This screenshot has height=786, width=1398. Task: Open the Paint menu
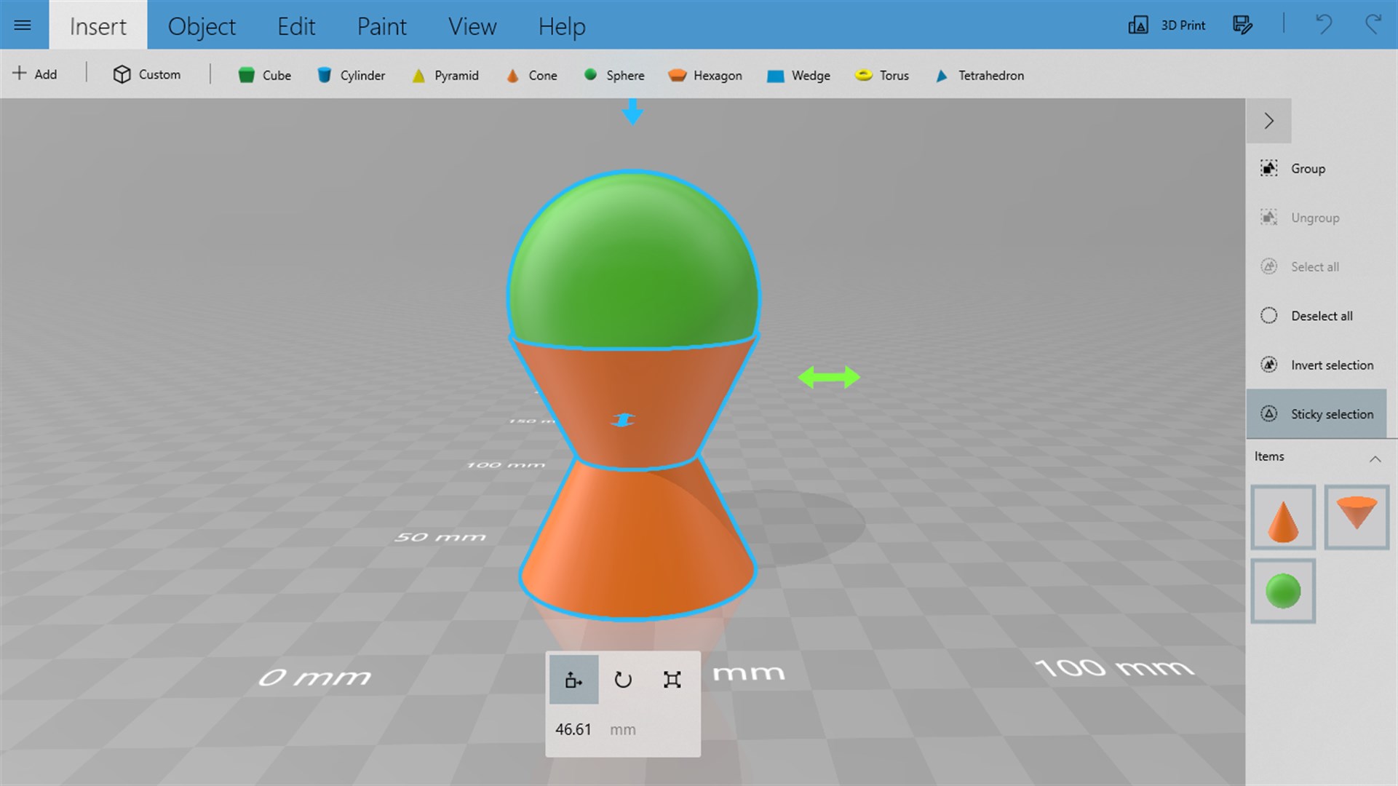381,26
